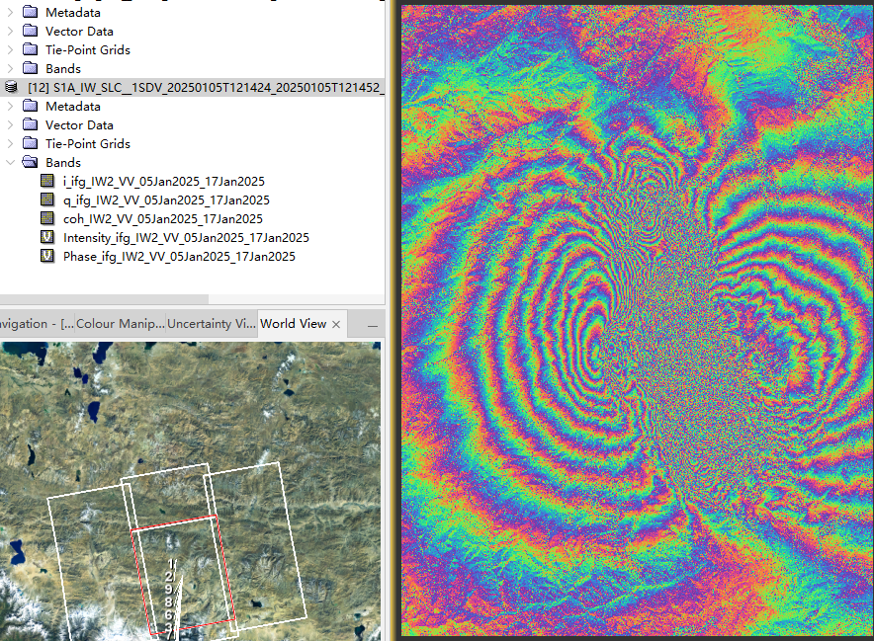Switch to the Uncertainty Visualisation tab
874x641 pixels.
(212, 324)
